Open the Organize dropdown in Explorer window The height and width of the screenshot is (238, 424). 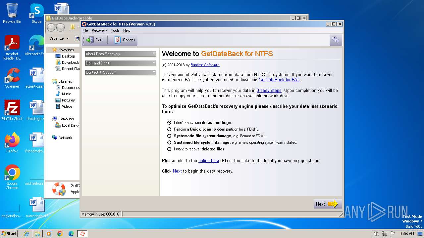[x=59, y=38]
